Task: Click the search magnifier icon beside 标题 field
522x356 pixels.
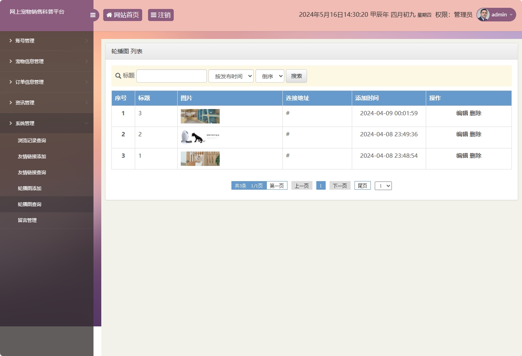Action: (118, 76)
